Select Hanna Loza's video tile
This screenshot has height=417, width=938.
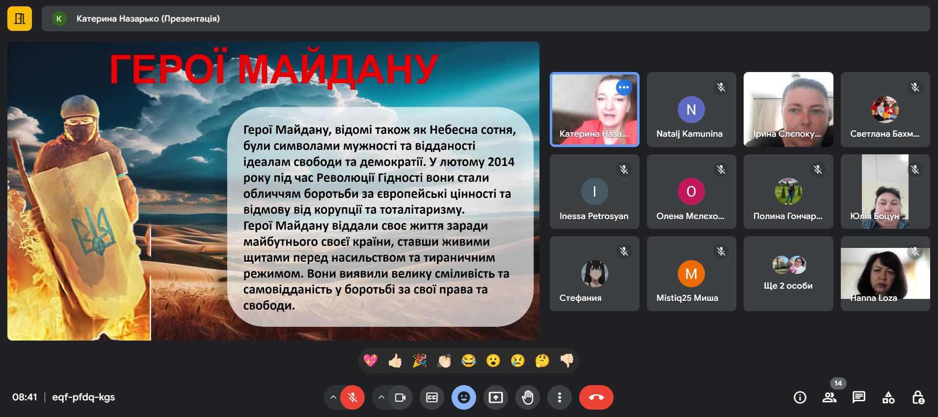pyautogui.click(x=884, y=273)
